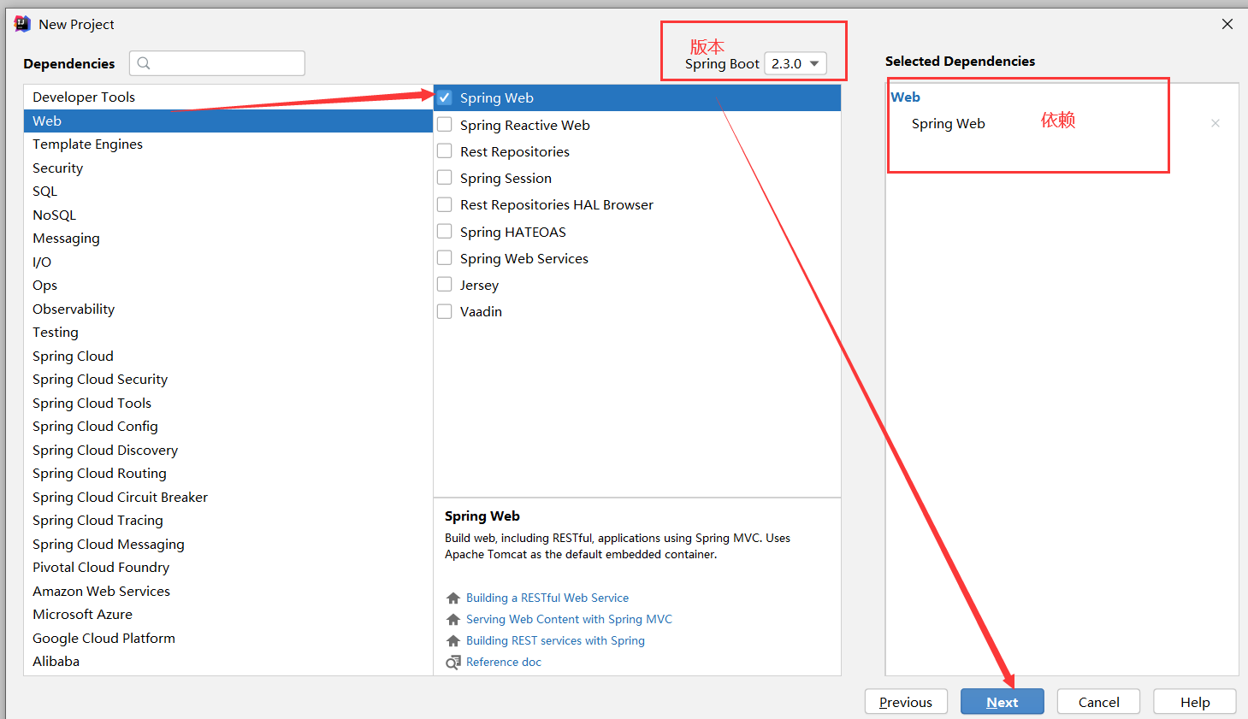Select the Developer Tools category
1248x719 pixels.
(228, 97)
